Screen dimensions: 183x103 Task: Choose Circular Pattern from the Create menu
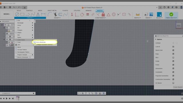24,49
